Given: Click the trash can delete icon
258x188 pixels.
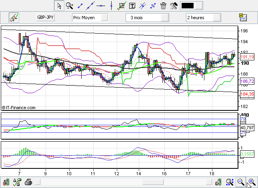Looking at the screenshot, I should [x=163, y=6].
